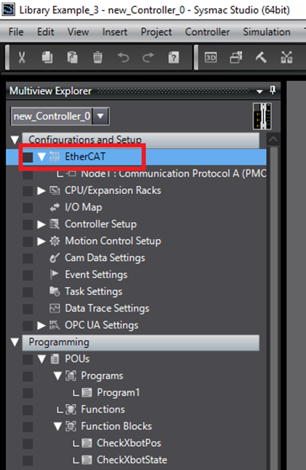
Task: Expand the CPU/Expansion Racks node
Action: point(41,190)
